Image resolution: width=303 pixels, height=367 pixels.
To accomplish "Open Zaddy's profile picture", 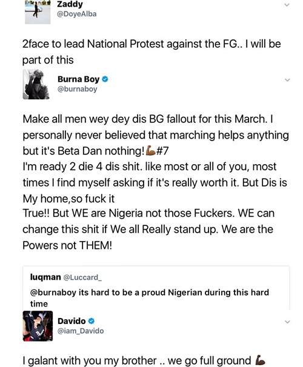I will (38, 12).
